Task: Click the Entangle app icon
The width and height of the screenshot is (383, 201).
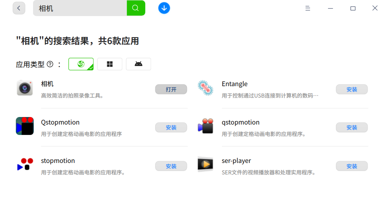Action: (205, 88)
